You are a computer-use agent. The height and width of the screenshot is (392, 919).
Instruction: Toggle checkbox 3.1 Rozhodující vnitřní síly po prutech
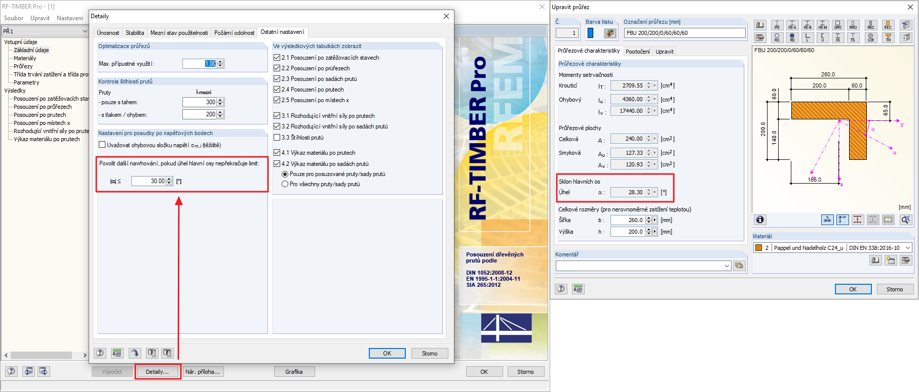point(277,116)
